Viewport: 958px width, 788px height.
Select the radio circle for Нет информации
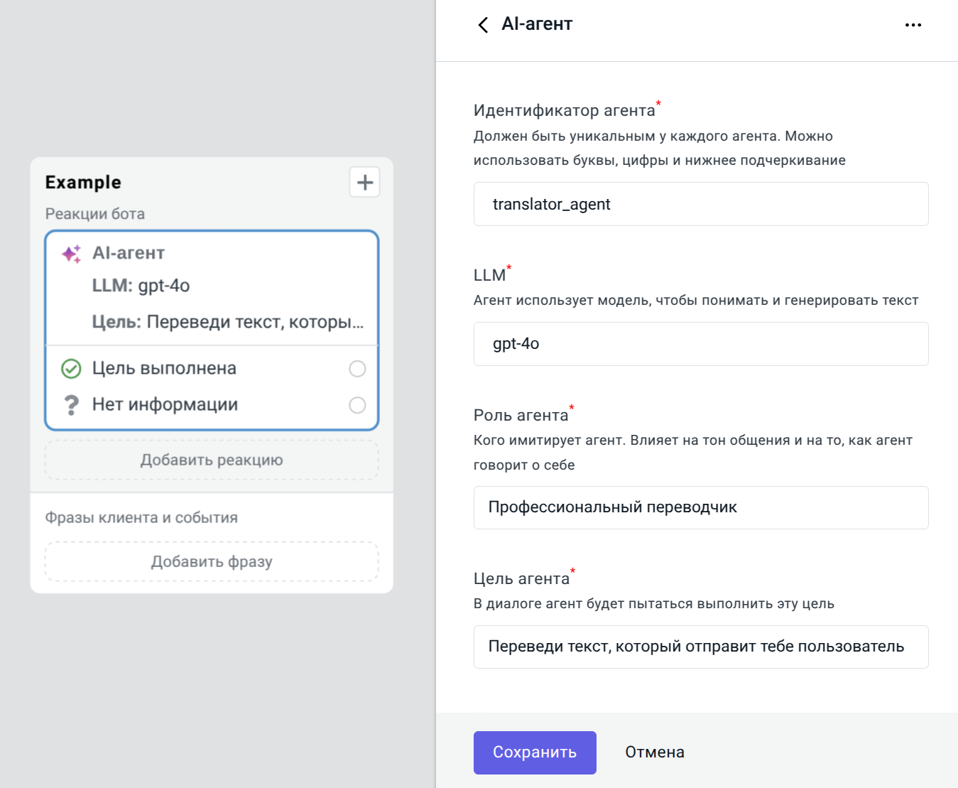(x=356, y=404)
